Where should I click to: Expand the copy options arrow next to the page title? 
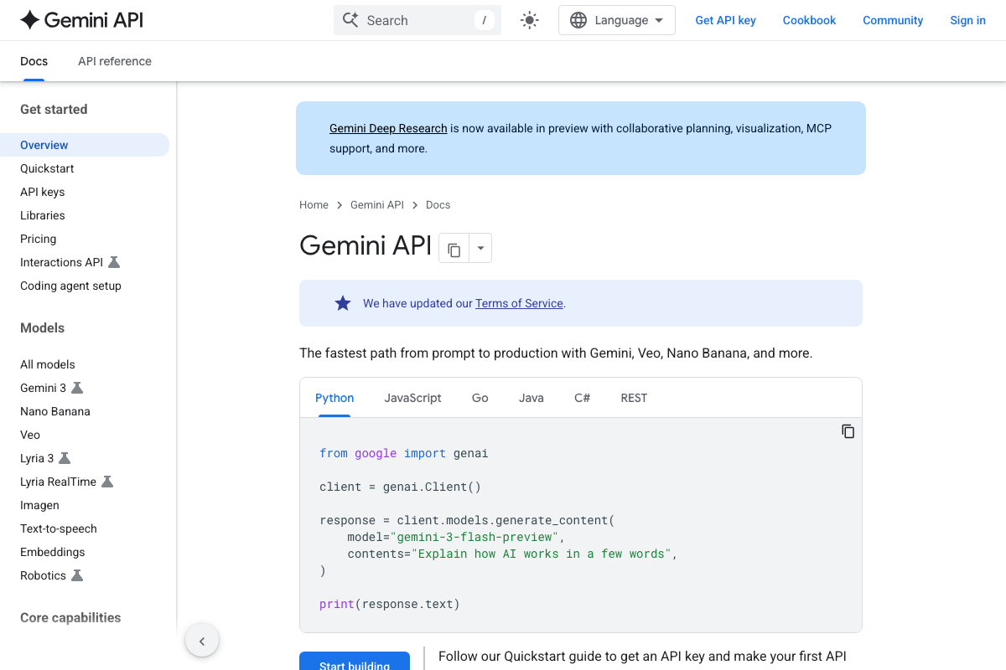pos(480,248)
